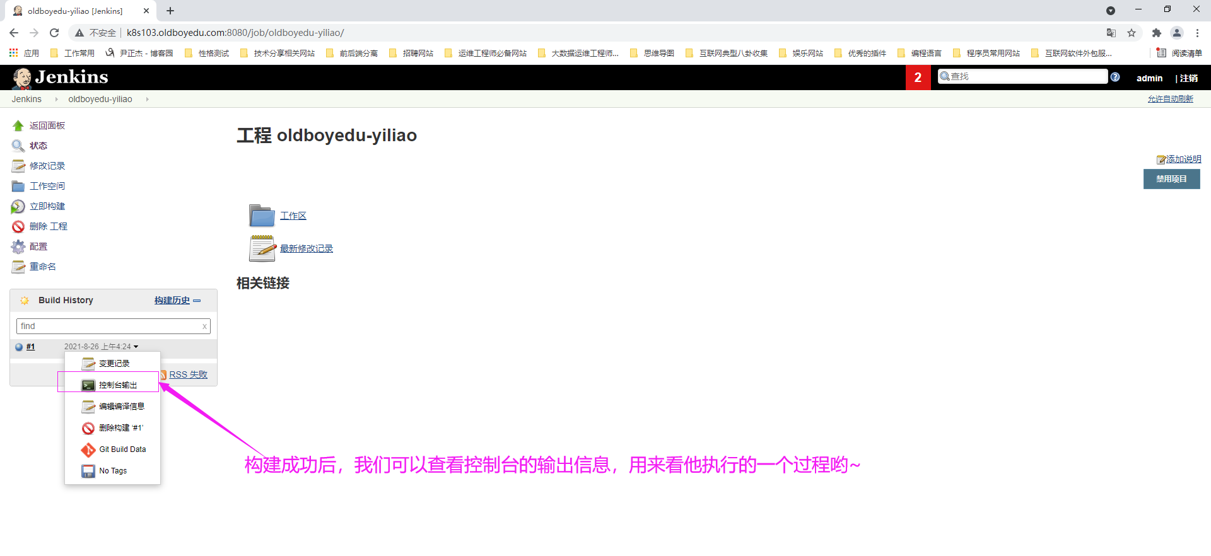Click the Git Build Data icon
The height and width of the screenshot is (556, 1211).
[x=88, y=450]
